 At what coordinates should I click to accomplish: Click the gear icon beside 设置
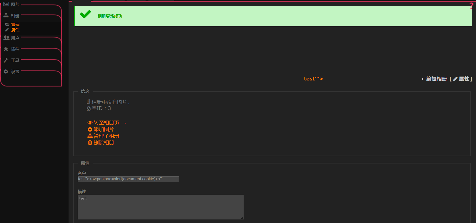coord(6,72)
